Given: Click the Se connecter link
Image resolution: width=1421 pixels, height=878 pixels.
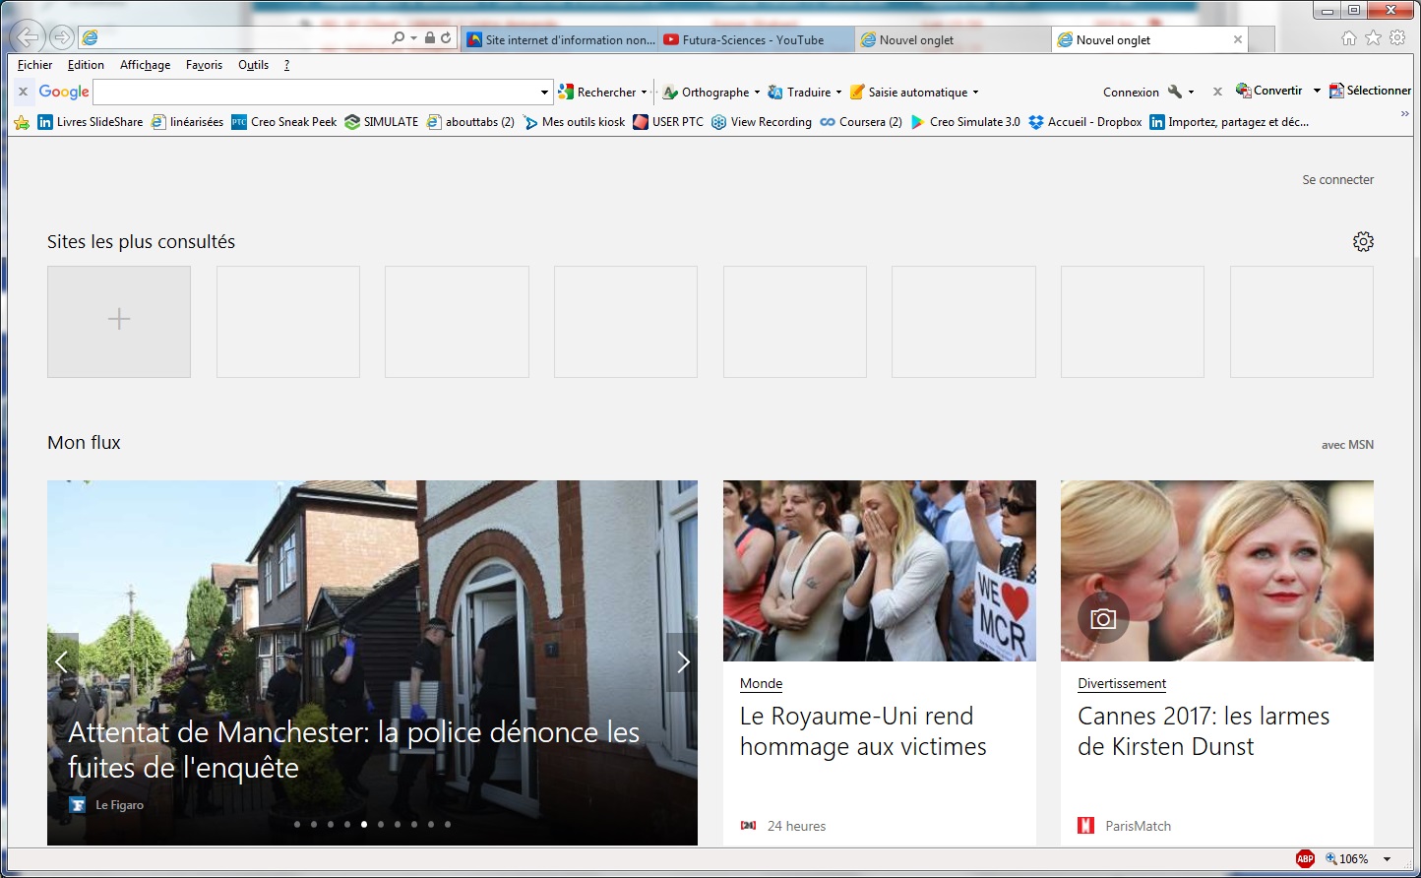Looking at the screenshot, I should [1337, 179].
